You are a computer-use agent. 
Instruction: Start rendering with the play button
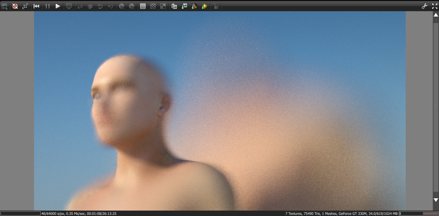click(x=58, y=6)
